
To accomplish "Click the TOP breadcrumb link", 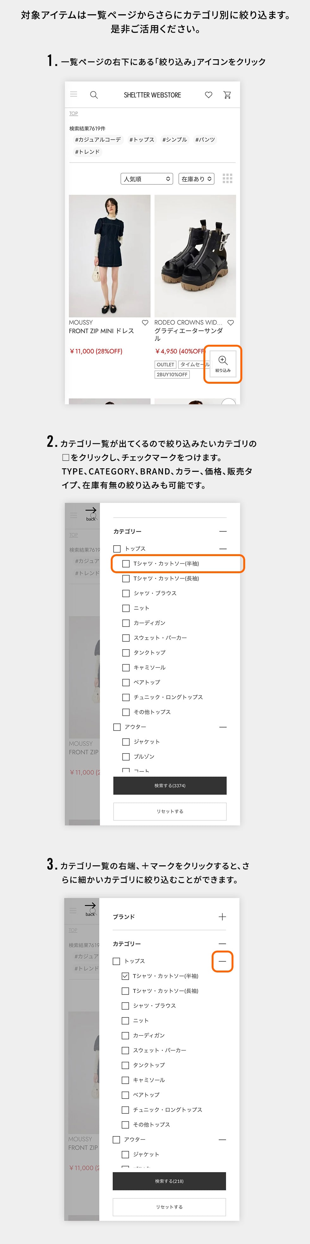I will pos(73,113).
